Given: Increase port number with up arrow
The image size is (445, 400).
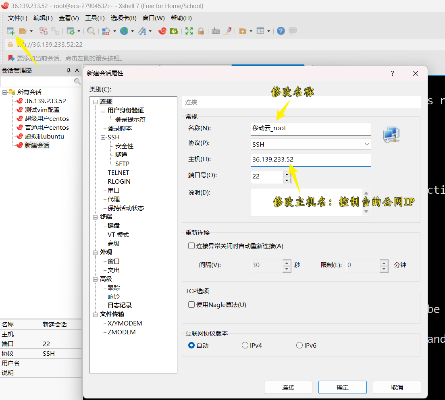Looking at the screenshot, I should tap(287, 174).
